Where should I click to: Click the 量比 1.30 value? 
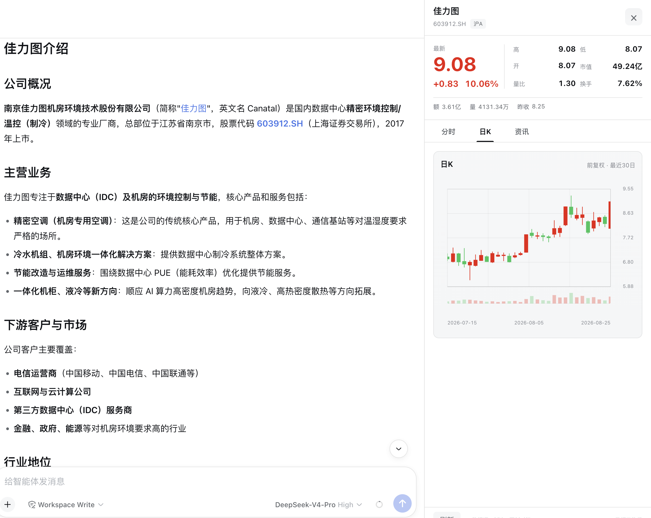click(x=567, y=83)
